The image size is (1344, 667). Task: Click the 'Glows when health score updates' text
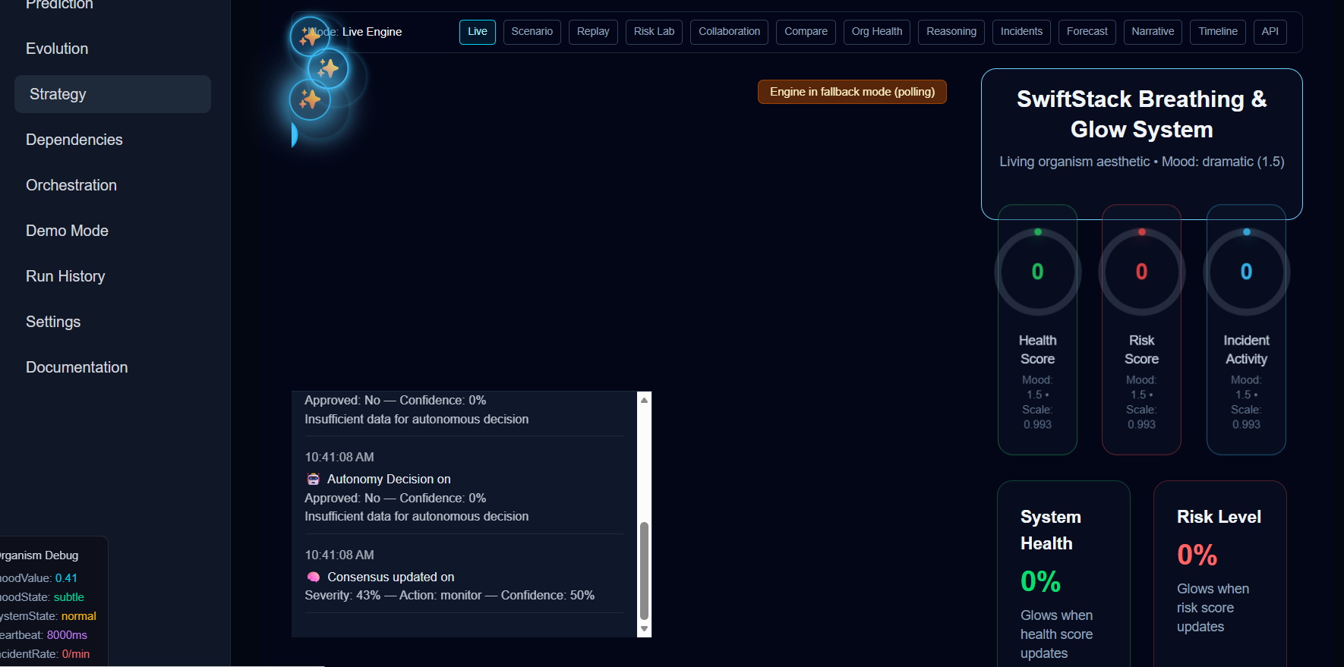pos(1057,634)
